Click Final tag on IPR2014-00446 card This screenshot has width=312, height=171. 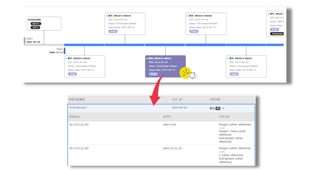coord(194,31)
